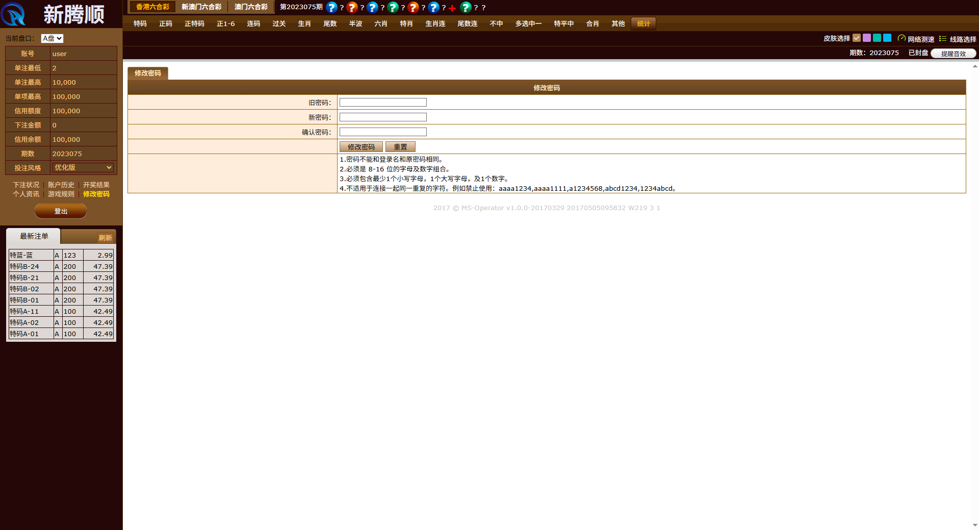Click the green special number ball after the plus
979x530 pixels.
tap(466, 8)
